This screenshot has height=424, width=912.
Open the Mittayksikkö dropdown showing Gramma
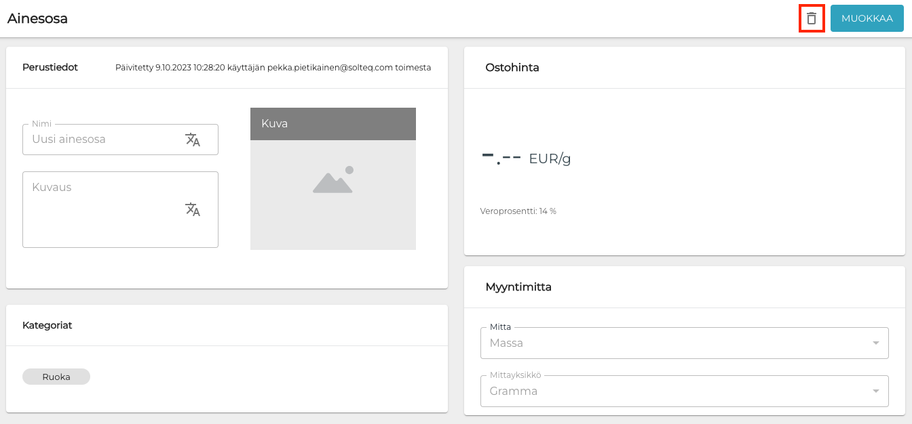[x=672, y=391]
